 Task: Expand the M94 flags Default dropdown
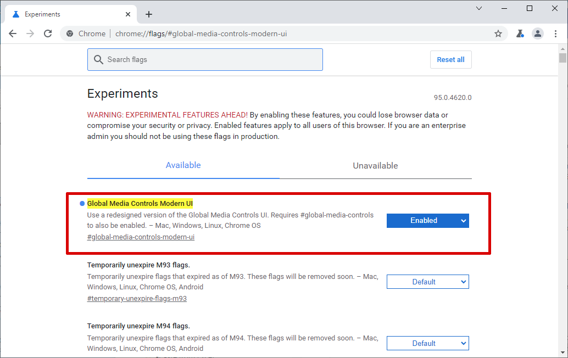[x=428, y=344]
